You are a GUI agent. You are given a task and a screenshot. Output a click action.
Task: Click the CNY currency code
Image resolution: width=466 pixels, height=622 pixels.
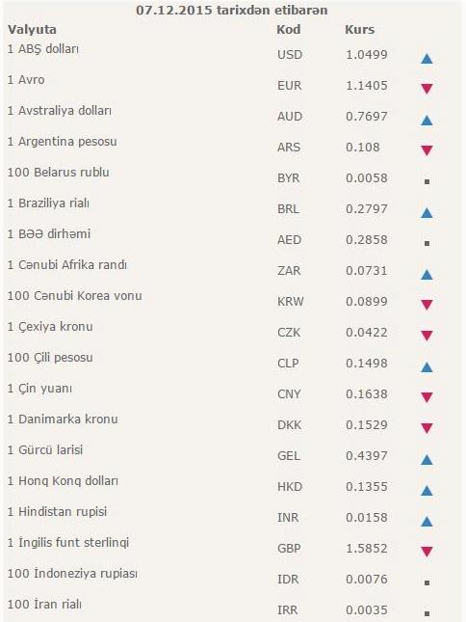[289, 393]
